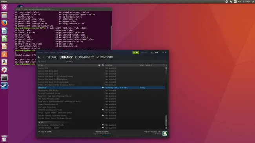Click the clock in the top panel
Screen dimensions: 255x143
(x=246, y=2)
